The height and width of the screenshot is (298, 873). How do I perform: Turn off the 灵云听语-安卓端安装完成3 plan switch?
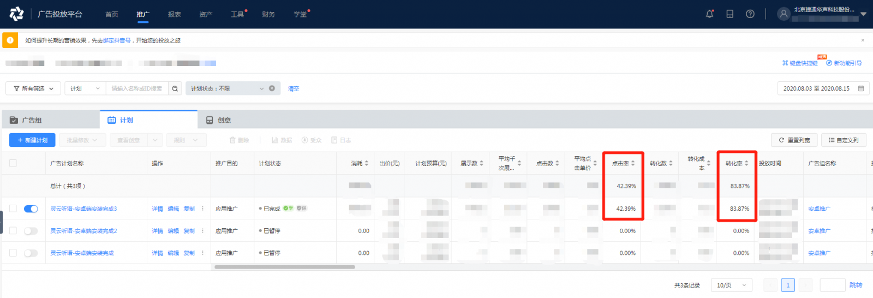click(31, 208)
